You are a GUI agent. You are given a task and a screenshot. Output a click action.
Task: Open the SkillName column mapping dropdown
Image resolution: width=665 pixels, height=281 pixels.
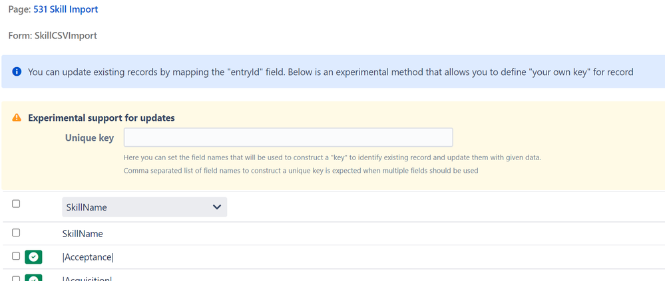[x=144, y=207]
